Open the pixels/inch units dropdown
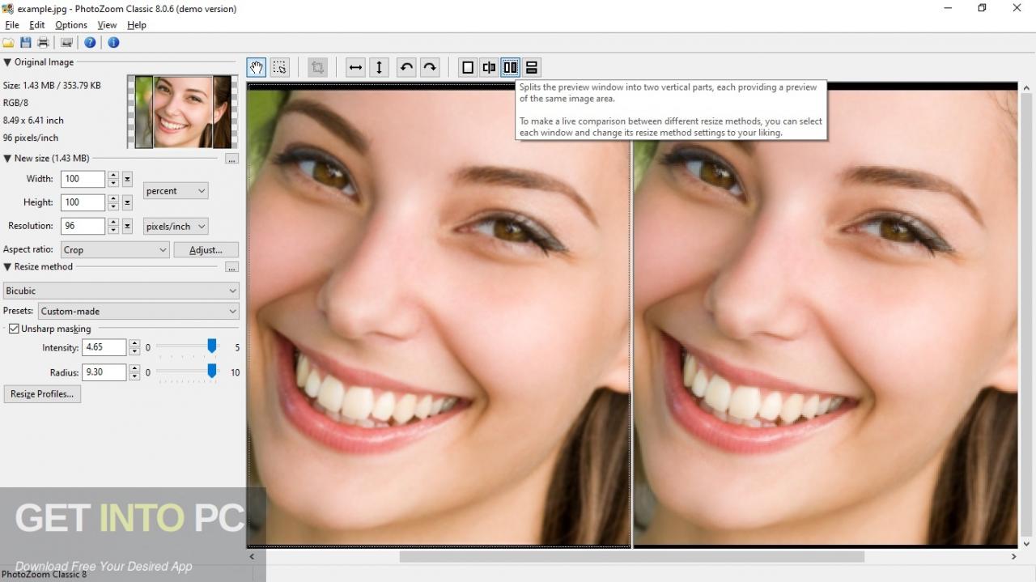The width and height of the screenshot is (1036, 582). pos(176,227)
